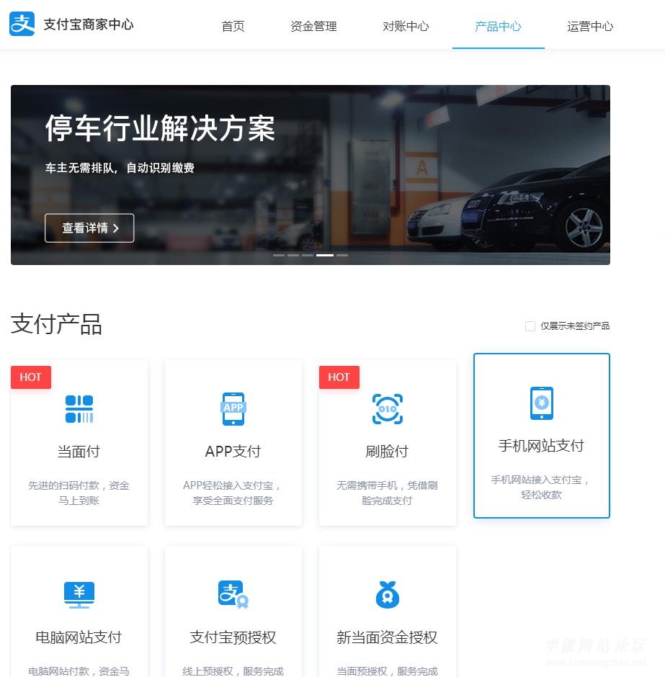Open 刷脸付 face payment icon
This screenshot has width=665, height=677.
pyautogui.click(x=388, y=408)
